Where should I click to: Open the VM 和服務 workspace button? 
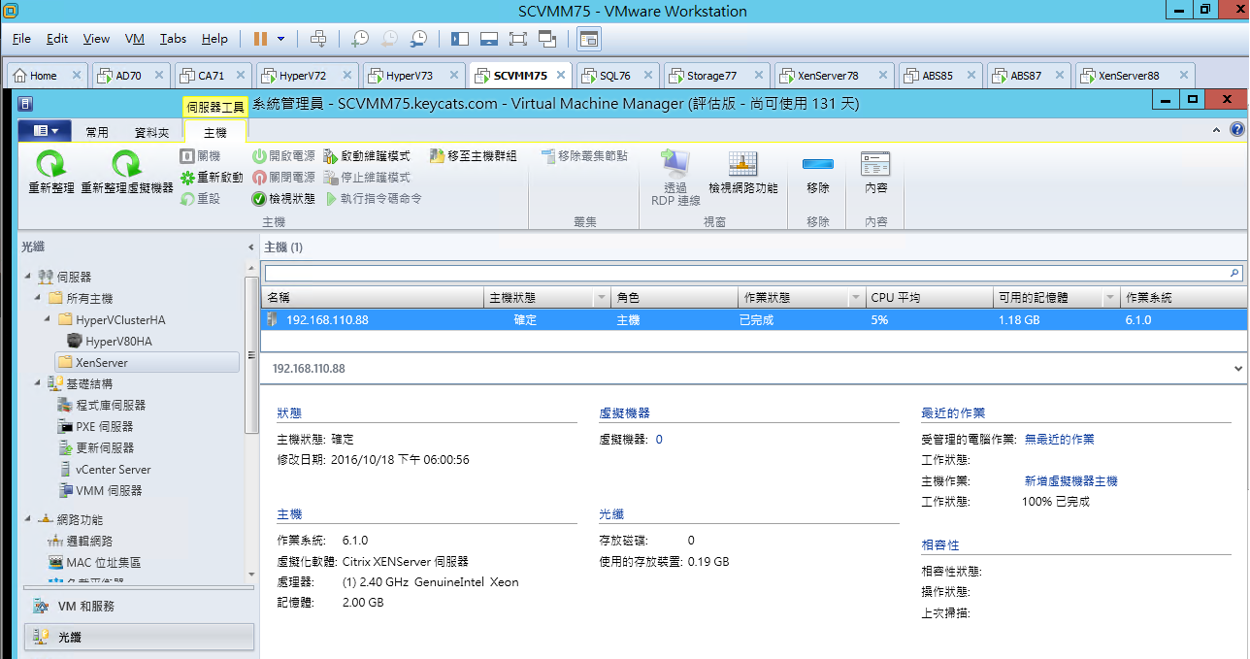point(138,606)
